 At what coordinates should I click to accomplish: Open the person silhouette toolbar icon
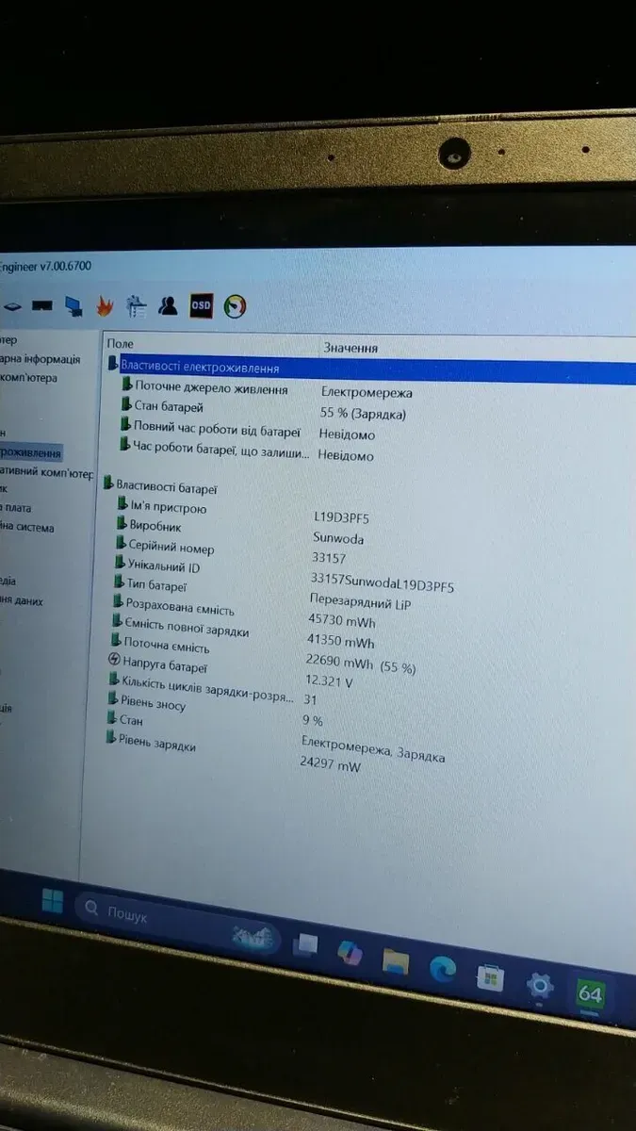tap(169, 305)
